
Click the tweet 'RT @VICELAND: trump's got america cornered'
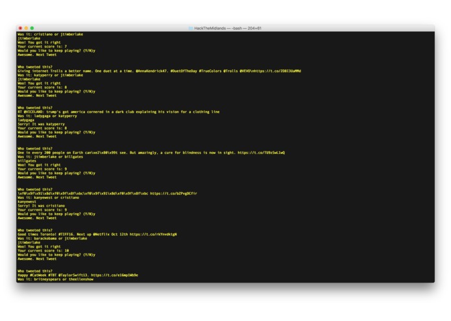click(x=119, y=112)
